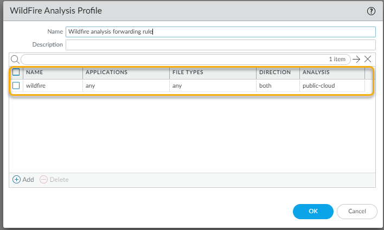The image size is (384, 230).
Task: Click the Add plus icon
Action: (17, 179)
